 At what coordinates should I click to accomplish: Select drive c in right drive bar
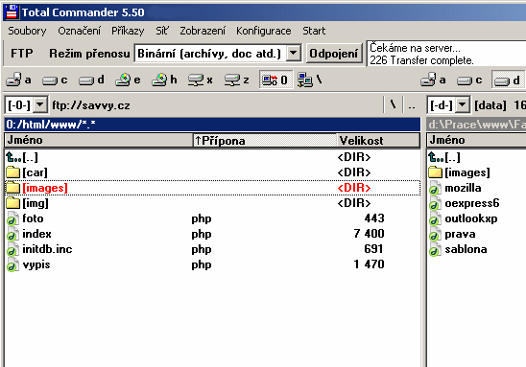coord(469,80)
